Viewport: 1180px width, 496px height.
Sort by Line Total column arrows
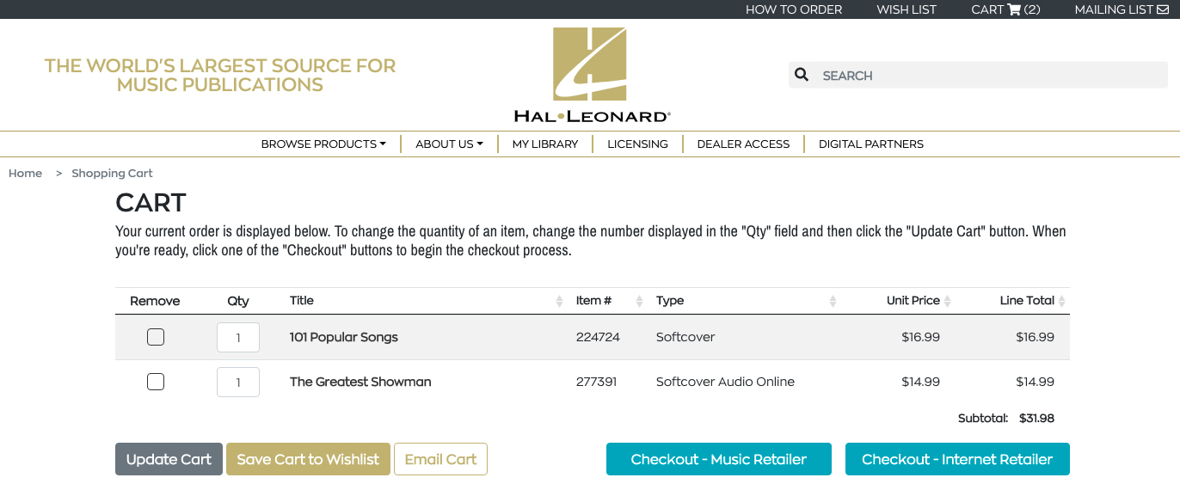coord(1062,301)
